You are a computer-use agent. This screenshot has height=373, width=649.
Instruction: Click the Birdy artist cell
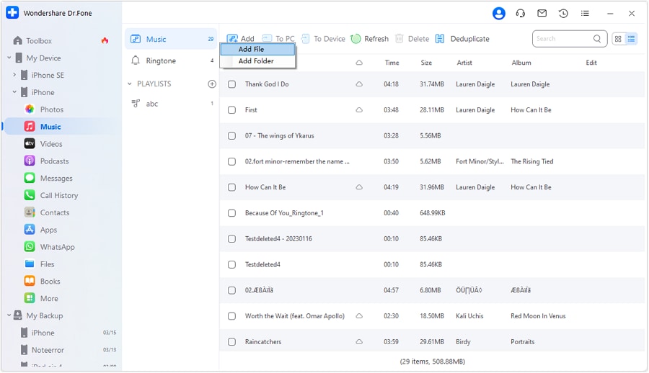click(463, 342)
